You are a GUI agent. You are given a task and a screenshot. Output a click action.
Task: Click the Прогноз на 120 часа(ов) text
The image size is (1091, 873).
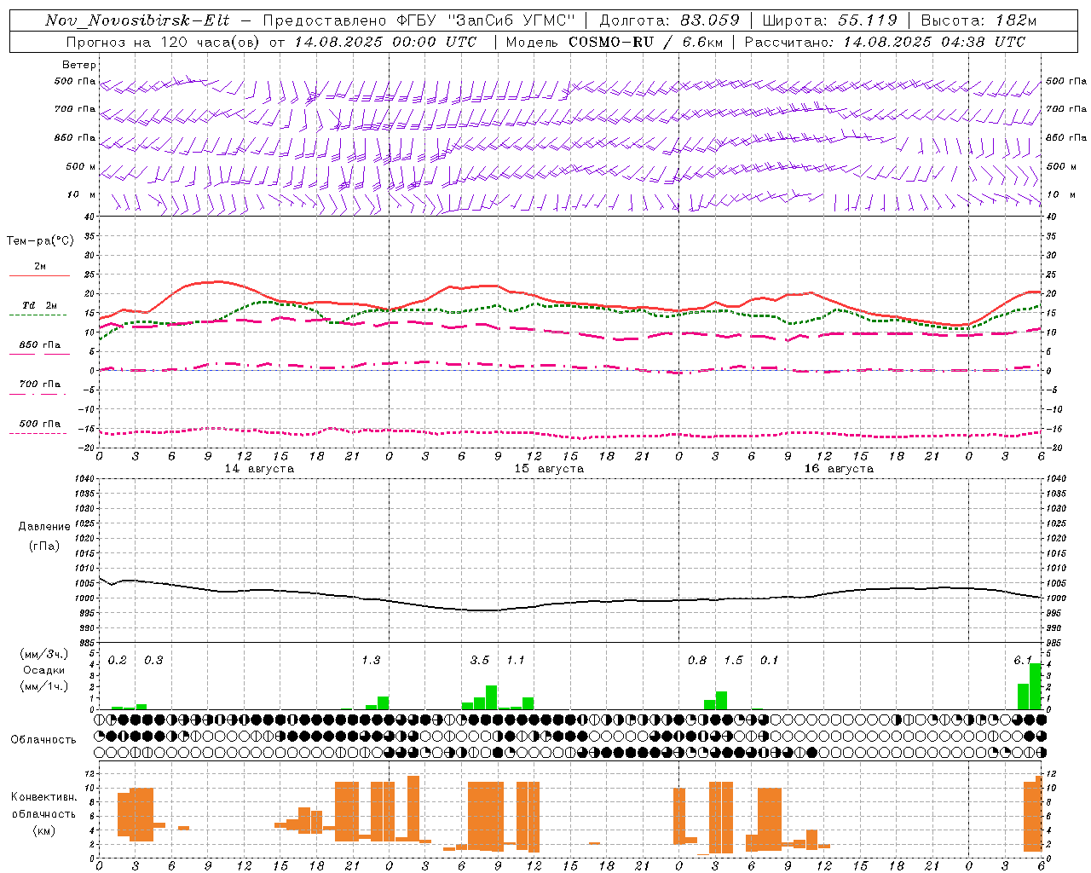pos(164,42)
